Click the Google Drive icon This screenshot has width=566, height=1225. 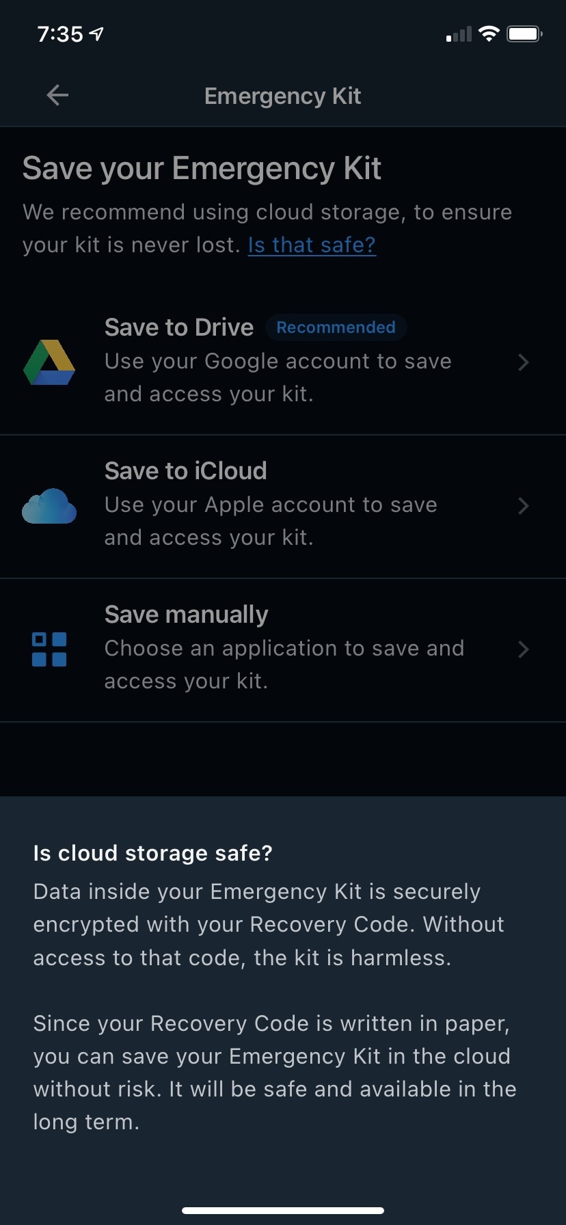tap(49, 362)
